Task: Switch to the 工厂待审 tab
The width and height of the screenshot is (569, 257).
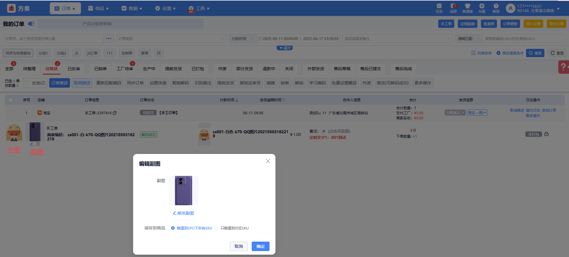Action: click(x=125, y=69)
